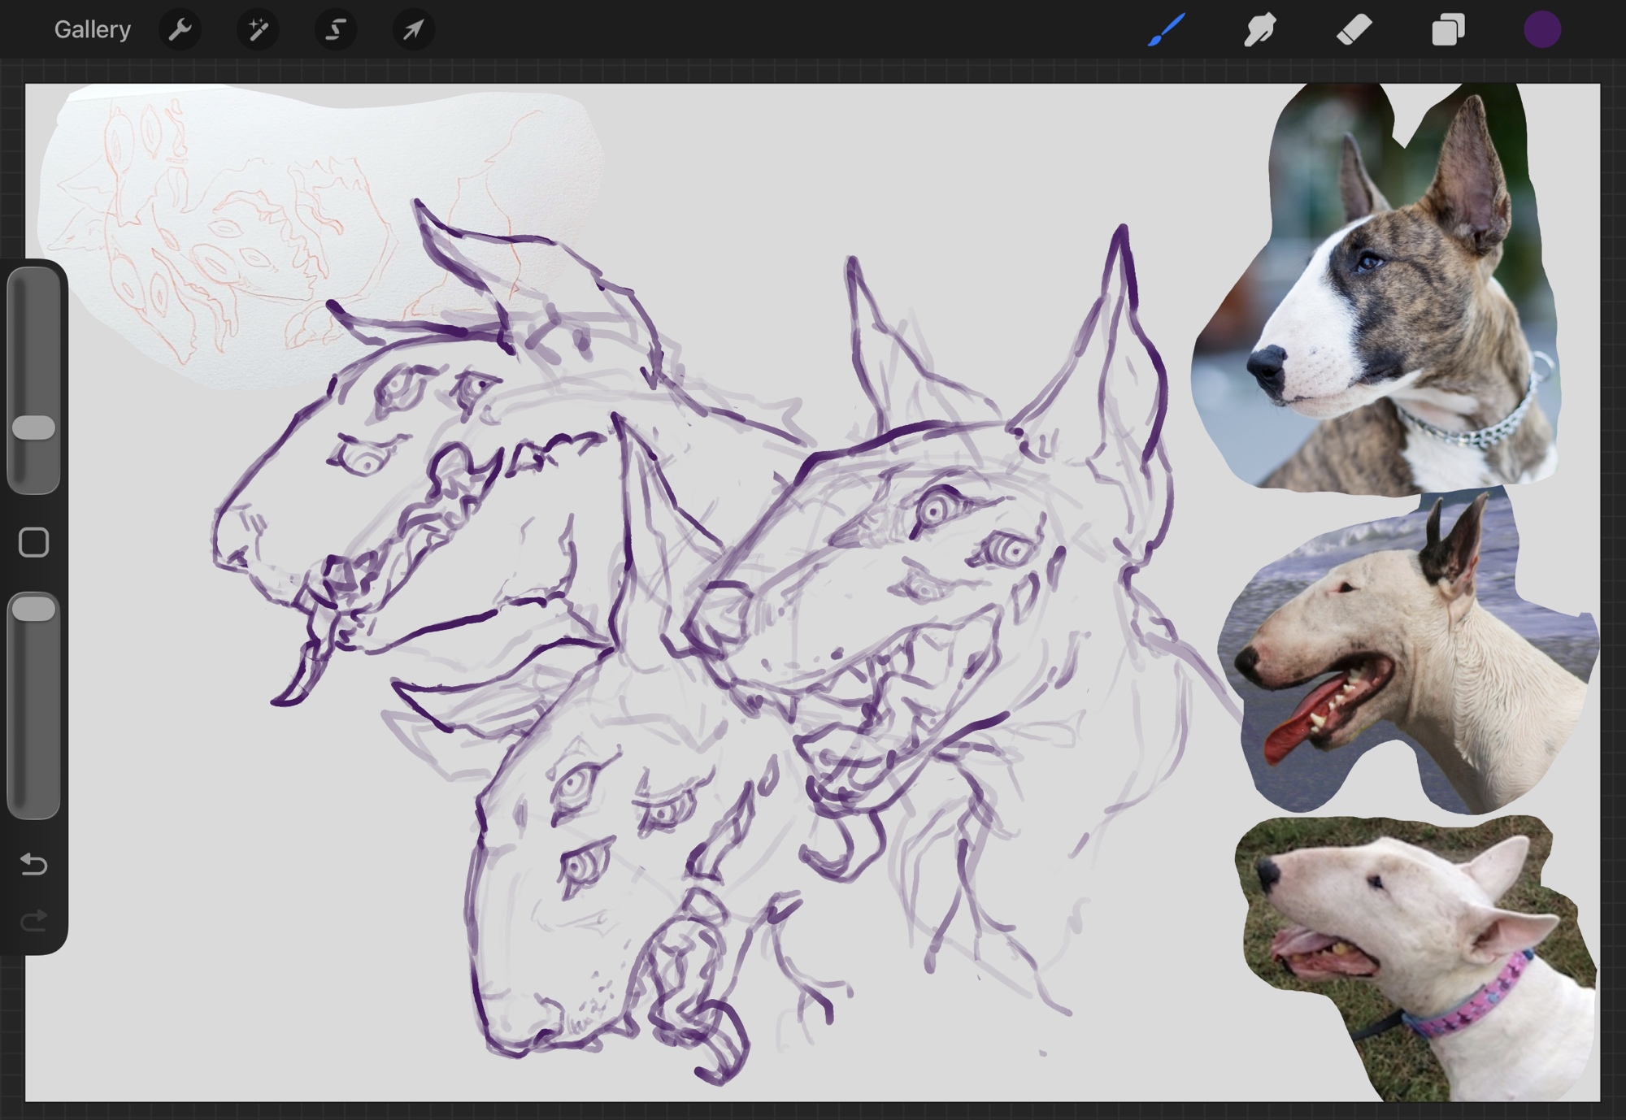The width and height of the screenshot is (1626, 1120).
Task: Click the square modify button in sidebar
Action: tap(33, 542)
